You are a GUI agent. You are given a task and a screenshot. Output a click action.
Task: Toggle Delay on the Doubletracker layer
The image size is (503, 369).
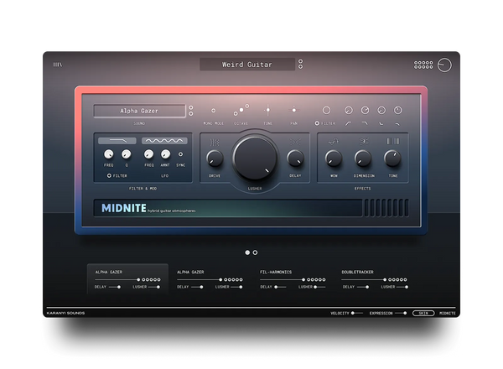[364, 287]
